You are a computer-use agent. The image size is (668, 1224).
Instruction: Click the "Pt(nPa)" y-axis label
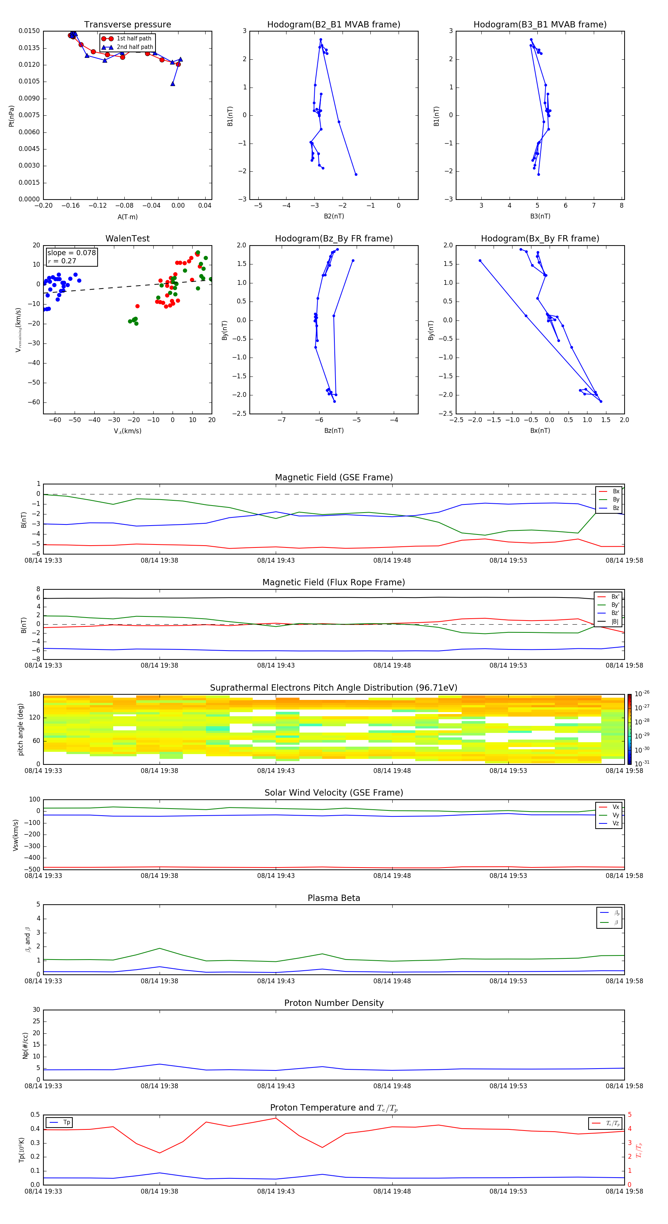click(x=12, y=115)
